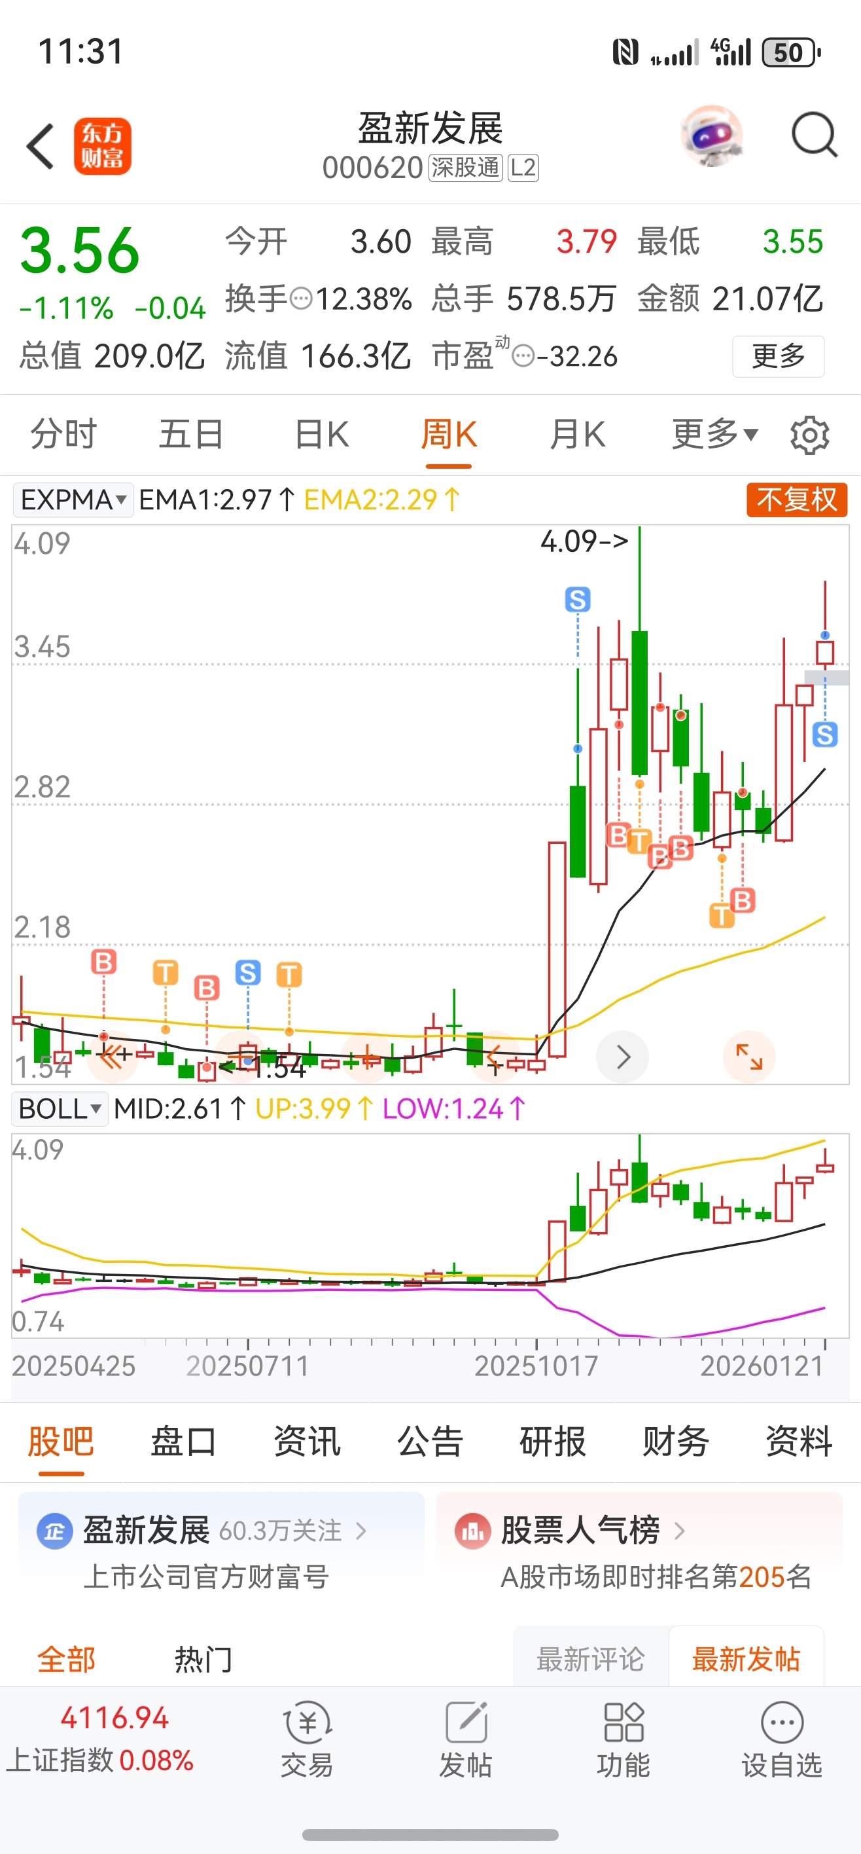Toggle the 不复权 adjustment button
This screenshot has width=861, height=1854.
pos(797,500)
